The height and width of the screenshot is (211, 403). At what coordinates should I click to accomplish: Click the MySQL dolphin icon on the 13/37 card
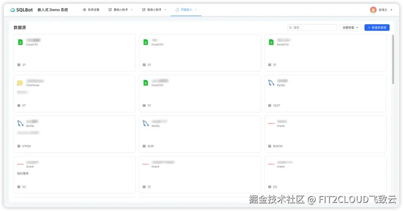pyautogui.click(x=271, y=83)
